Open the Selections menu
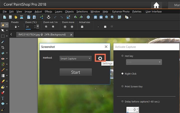 point(82,12)
